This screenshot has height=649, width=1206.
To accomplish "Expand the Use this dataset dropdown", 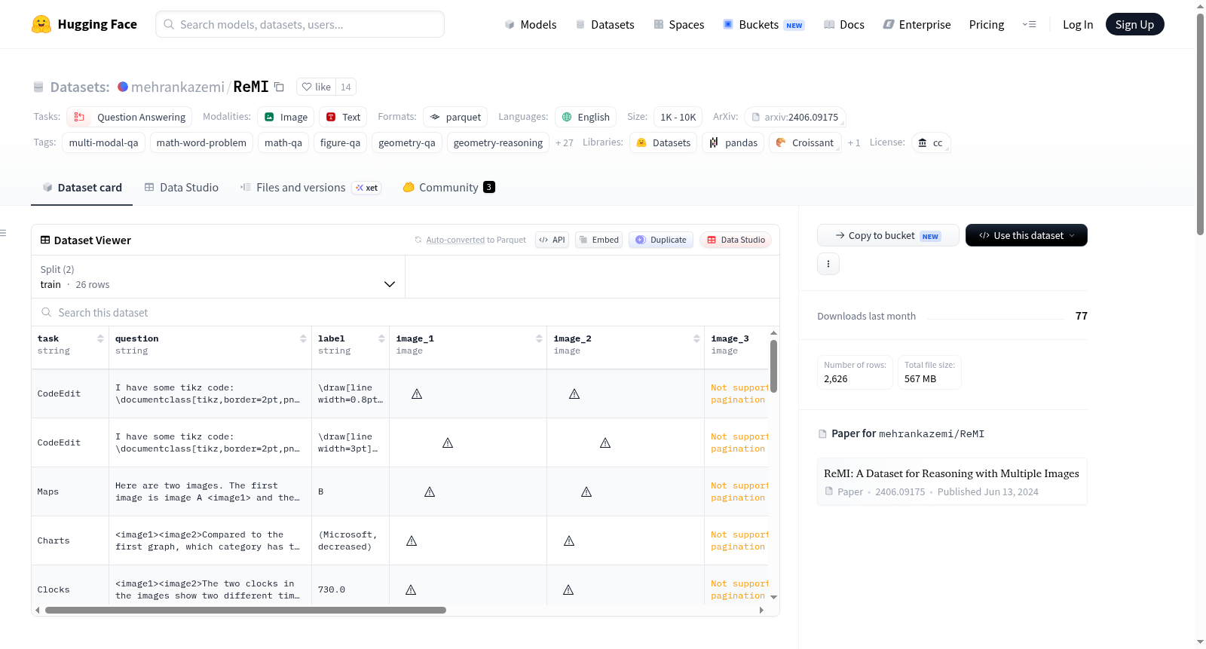I will (x=1026, y=235).
